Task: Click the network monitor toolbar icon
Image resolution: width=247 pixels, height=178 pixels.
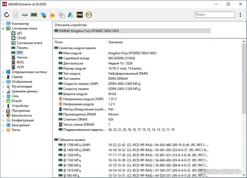Action: (43, 15)
